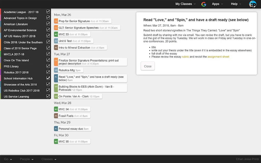Open the Classes menu in bottom bar
This screenshot has height=163, width=261.
coord(49,159)
